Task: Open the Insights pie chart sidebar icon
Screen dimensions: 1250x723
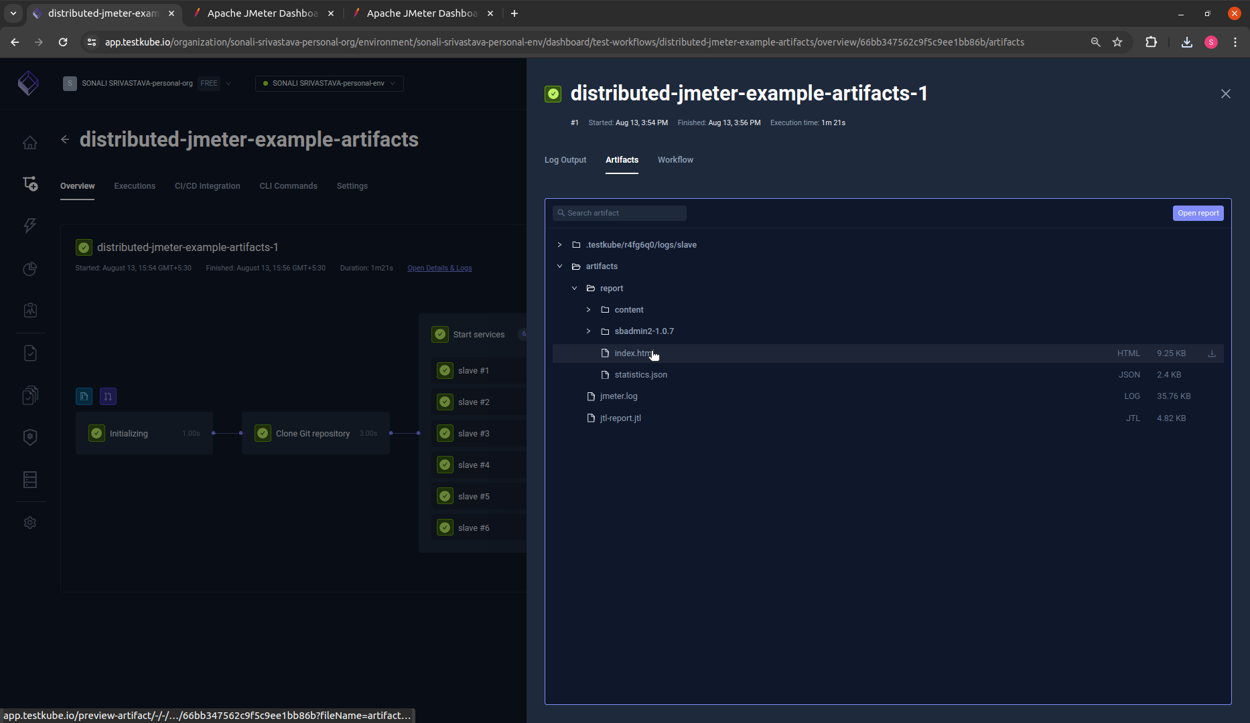Action: 30,268
